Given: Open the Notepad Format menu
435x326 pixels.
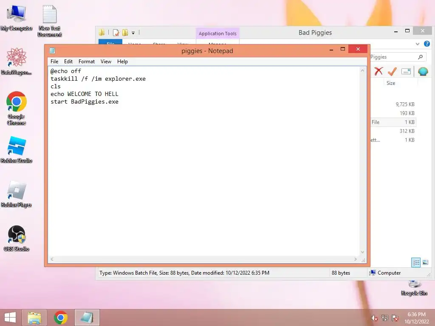Looking at the screenshot, I should [x=87, y=62].
